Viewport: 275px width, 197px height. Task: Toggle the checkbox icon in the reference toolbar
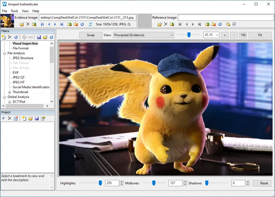point(234,24)
